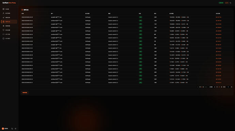Click the first row's Anthropic provider cell
This screenshot has width=235, height=131.
click(88, 17)
